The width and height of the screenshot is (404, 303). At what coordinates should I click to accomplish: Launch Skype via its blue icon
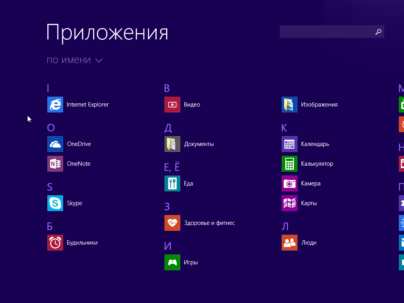click(55, 203)
